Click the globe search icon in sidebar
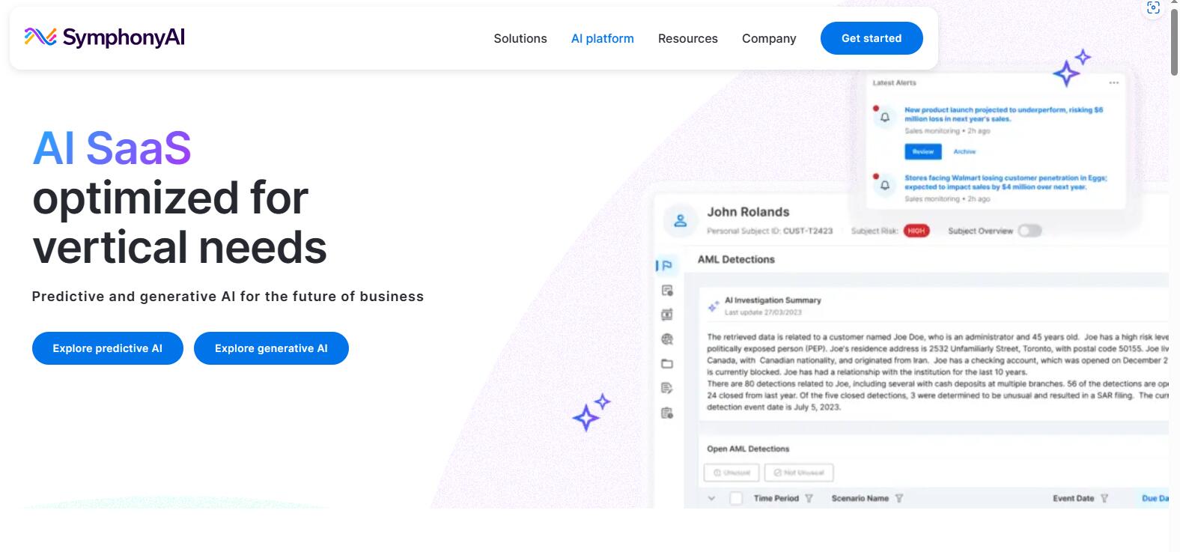This screenshot has height=552, width=1180. pos(667,339)
